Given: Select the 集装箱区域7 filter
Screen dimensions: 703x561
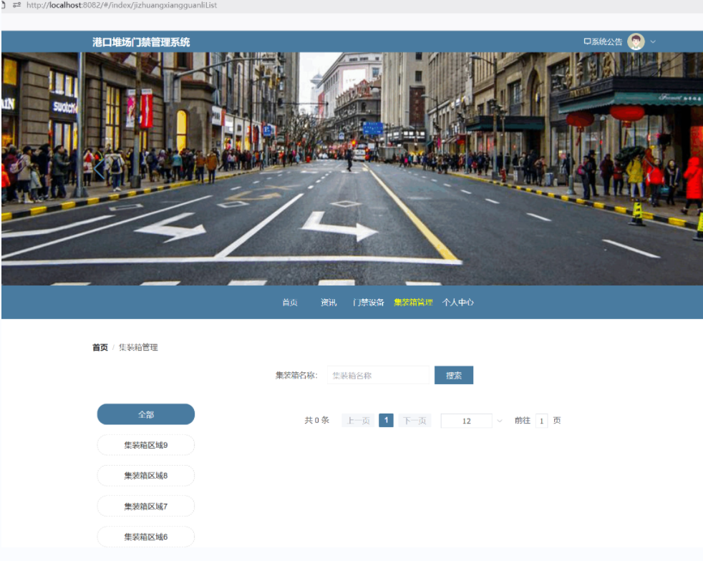Looking at the screenshot, I should (x=146, y=507).
